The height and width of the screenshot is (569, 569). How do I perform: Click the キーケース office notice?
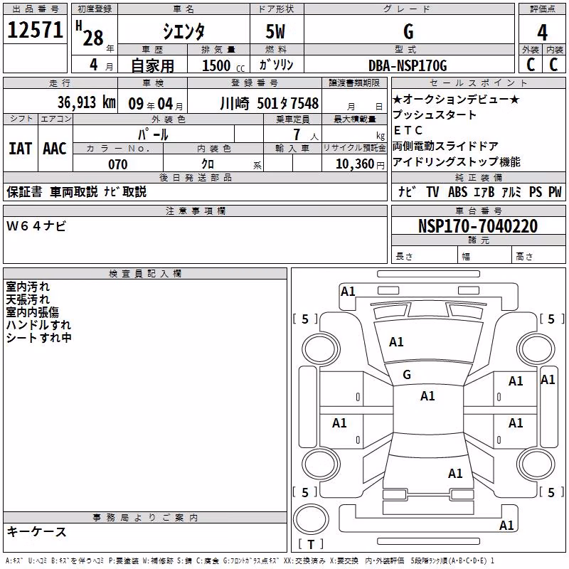[x=37, y=531]
